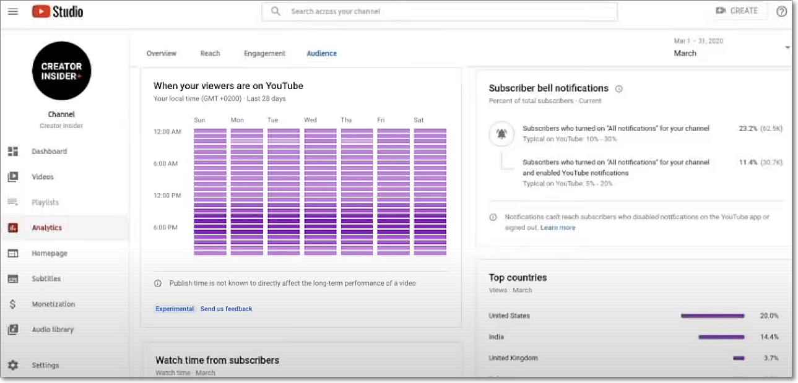Click the 20.0% United States value
Viewport: 798px width, 383px height.
point(770,316)
